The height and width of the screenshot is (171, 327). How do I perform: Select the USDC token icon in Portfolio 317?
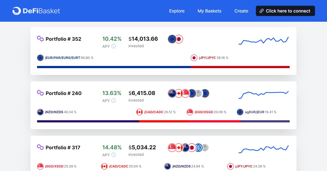[x=199, y=147]
